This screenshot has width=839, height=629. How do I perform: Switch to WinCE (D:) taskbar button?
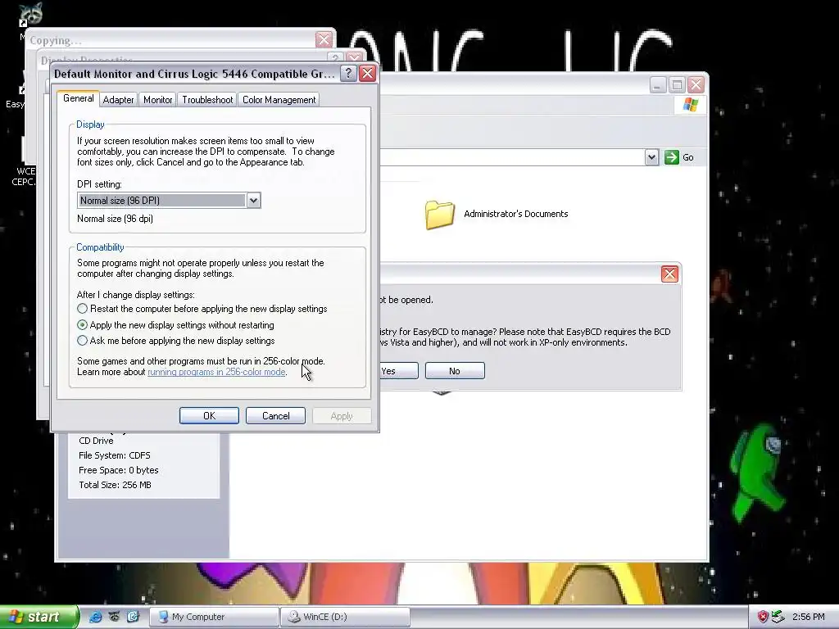345,617
